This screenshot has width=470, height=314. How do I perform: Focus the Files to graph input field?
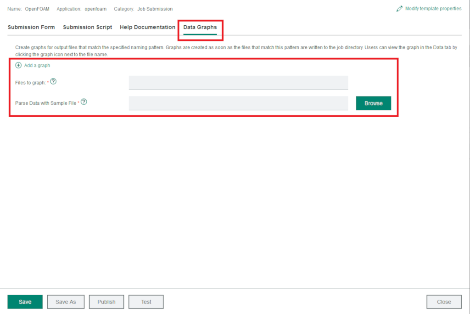[x=238, y=83]
